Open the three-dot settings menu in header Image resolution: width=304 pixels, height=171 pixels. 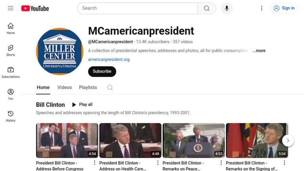pyautogui.click(x=262, y=8)
